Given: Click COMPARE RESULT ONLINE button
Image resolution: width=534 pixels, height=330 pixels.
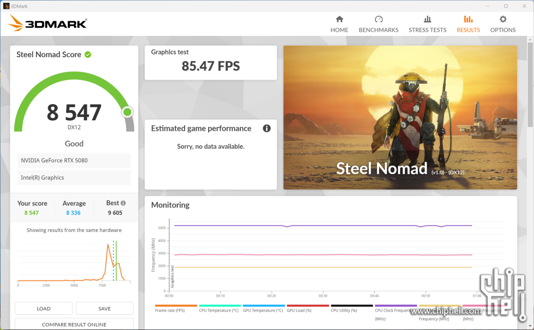Looking at the screenshot, I should point(74,324).
